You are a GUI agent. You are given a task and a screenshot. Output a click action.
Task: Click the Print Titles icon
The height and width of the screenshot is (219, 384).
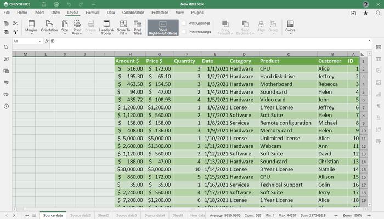(x=137, y=27)
